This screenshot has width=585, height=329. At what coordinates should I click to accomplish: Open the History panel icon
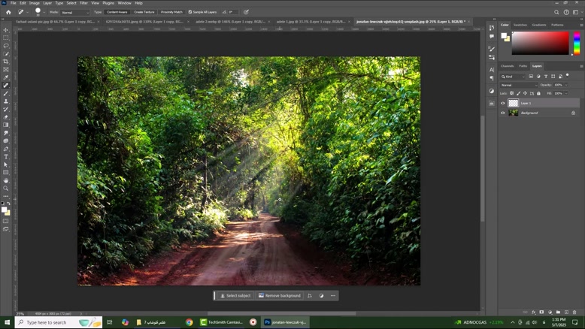tap(492, 28)
